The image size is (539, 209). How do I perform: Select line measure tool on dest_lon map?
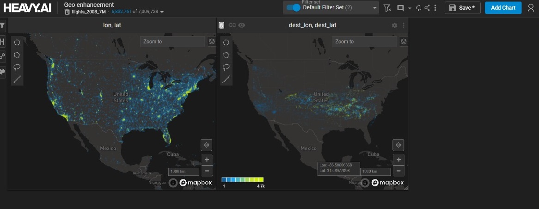pos(226,80)
